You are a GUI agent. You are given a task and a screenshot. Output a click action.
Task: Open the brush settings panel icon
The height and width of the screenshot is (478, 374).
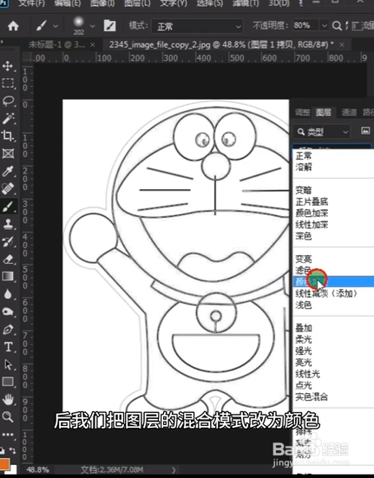click(x=109, y=26)
